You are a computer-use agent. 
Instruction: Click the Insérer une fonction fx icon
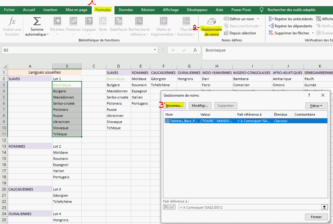click(x=12, y=21)
